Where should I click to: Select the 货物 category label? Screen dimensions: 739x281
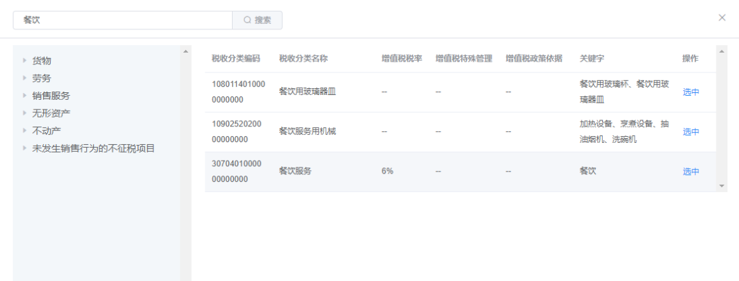(42, 61)
